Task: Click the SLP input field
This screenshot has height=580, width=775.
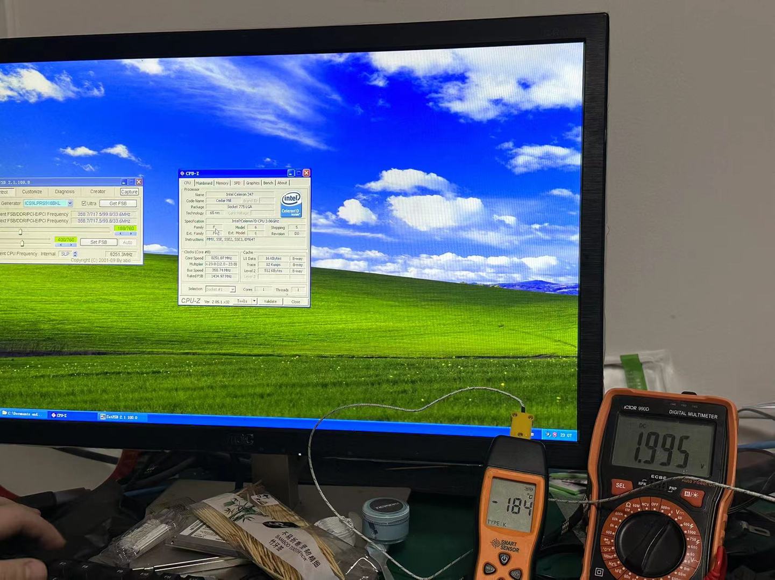Action: (x=65, y=254)
